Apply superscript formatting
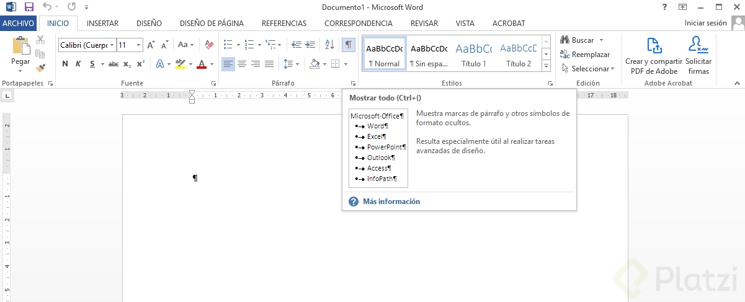 tap(141, 64)
